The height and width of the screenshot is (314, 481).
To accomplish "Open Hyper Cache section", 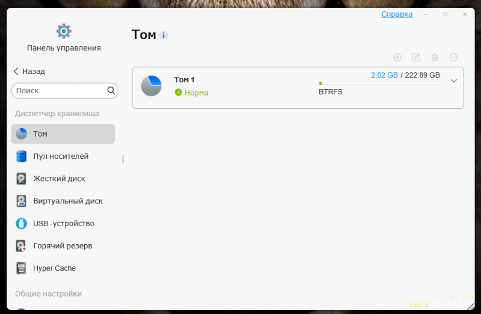I will point(54,268).
